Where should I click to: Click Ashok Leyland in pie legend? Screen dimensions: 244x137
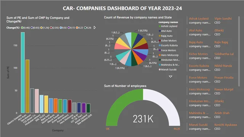click(x=168, y=26)
